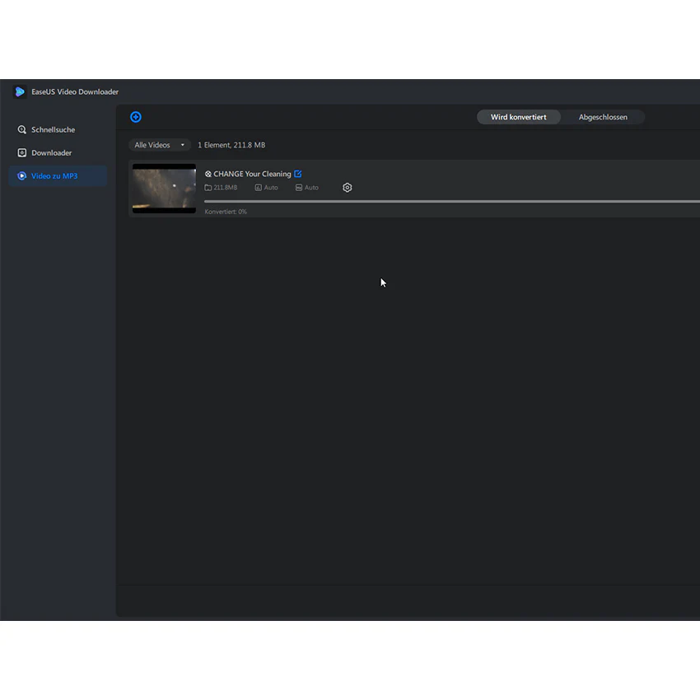Click the conversion progress bar
Viewport: 700px width, 700px height.
452,201
